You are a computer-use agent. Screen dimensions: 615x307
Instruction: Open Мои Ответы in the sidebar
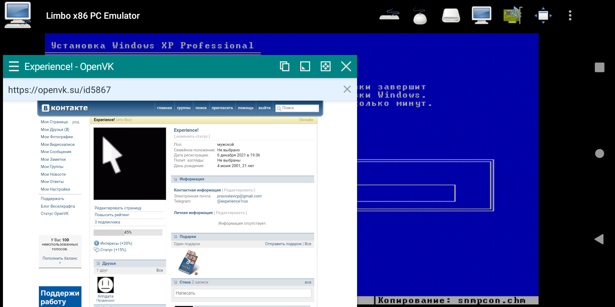coord(52,182)
